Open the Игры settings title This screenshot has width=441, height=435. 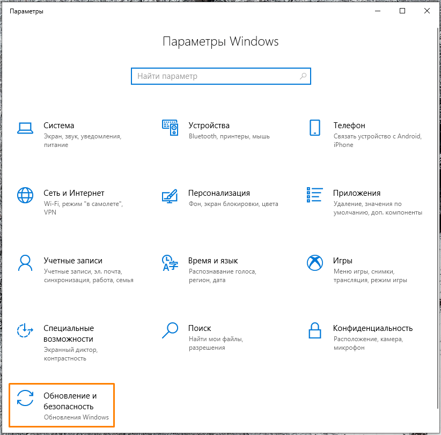343,261
